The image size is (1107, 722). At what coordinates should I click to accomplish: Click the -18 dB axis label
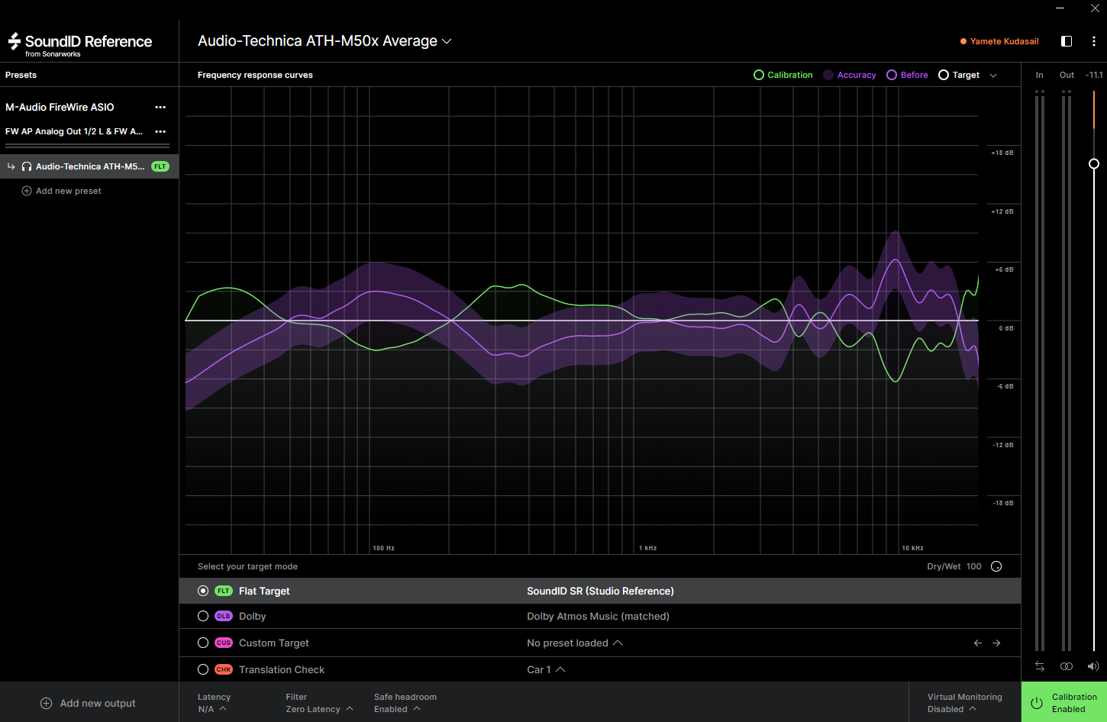pos(1003,503)
